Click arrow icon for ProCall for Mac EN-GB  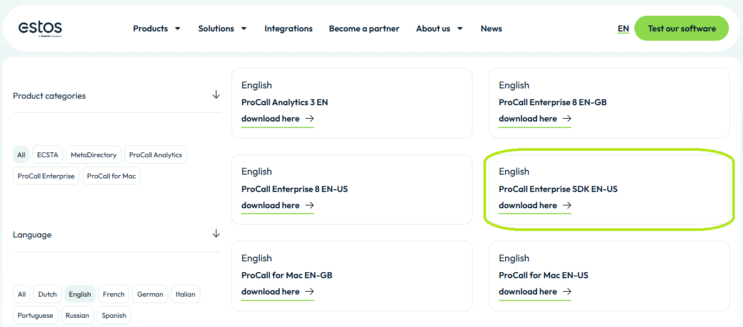coord(310,292)
